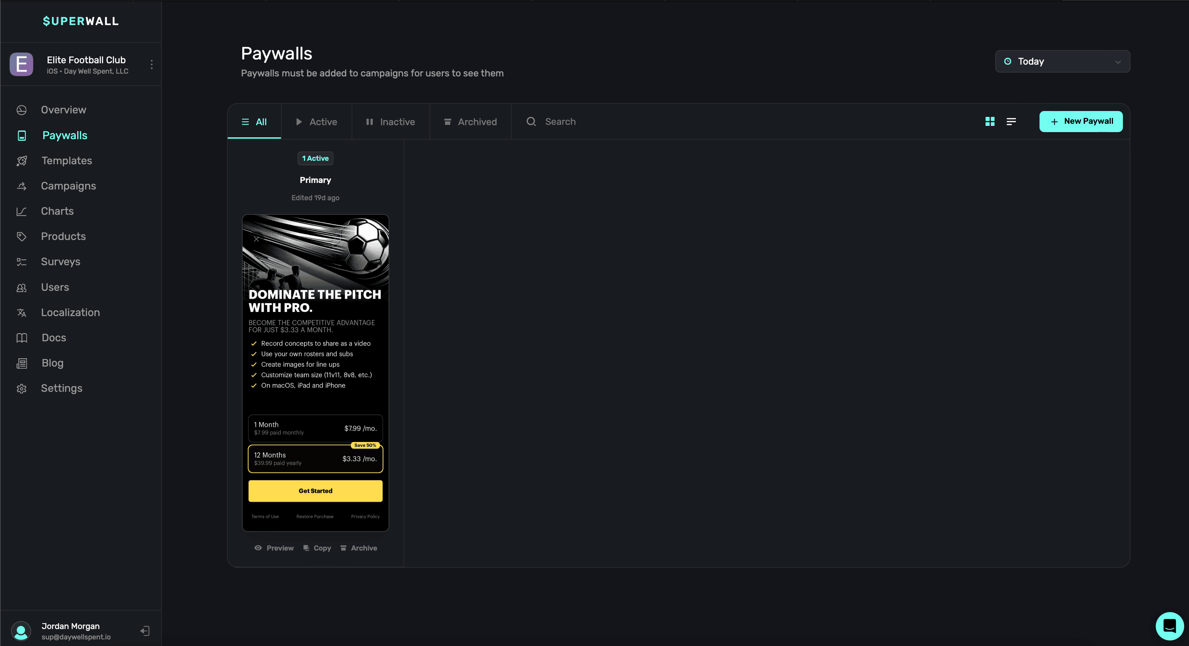Copy the Primary paywall
Screen dimensions: 1189x646
317,548
